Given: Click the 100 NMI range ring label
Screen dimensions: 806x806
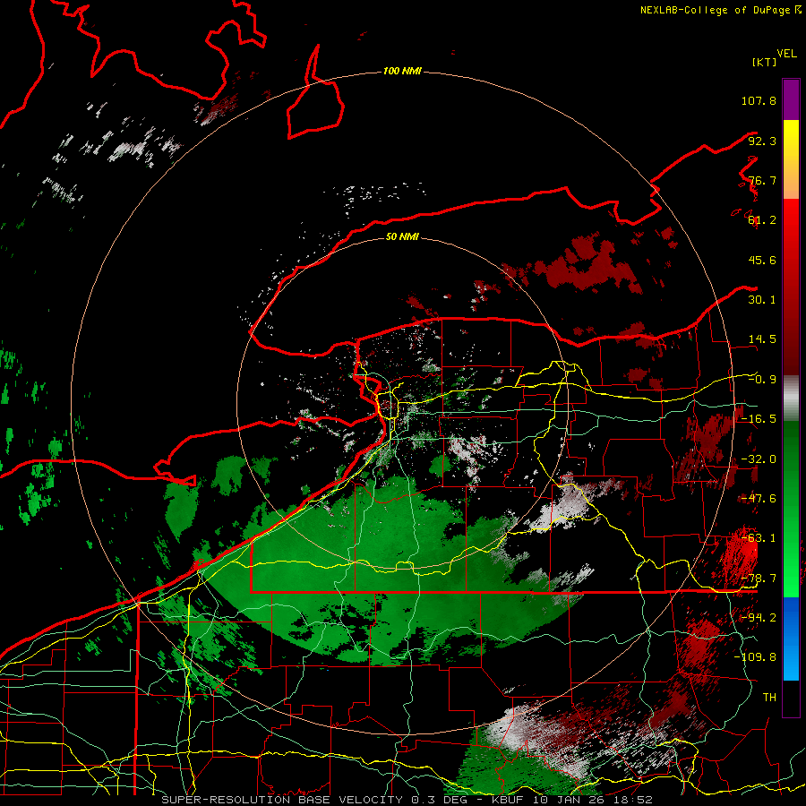Looking at the screenshot, I should [x=402, y=71].
